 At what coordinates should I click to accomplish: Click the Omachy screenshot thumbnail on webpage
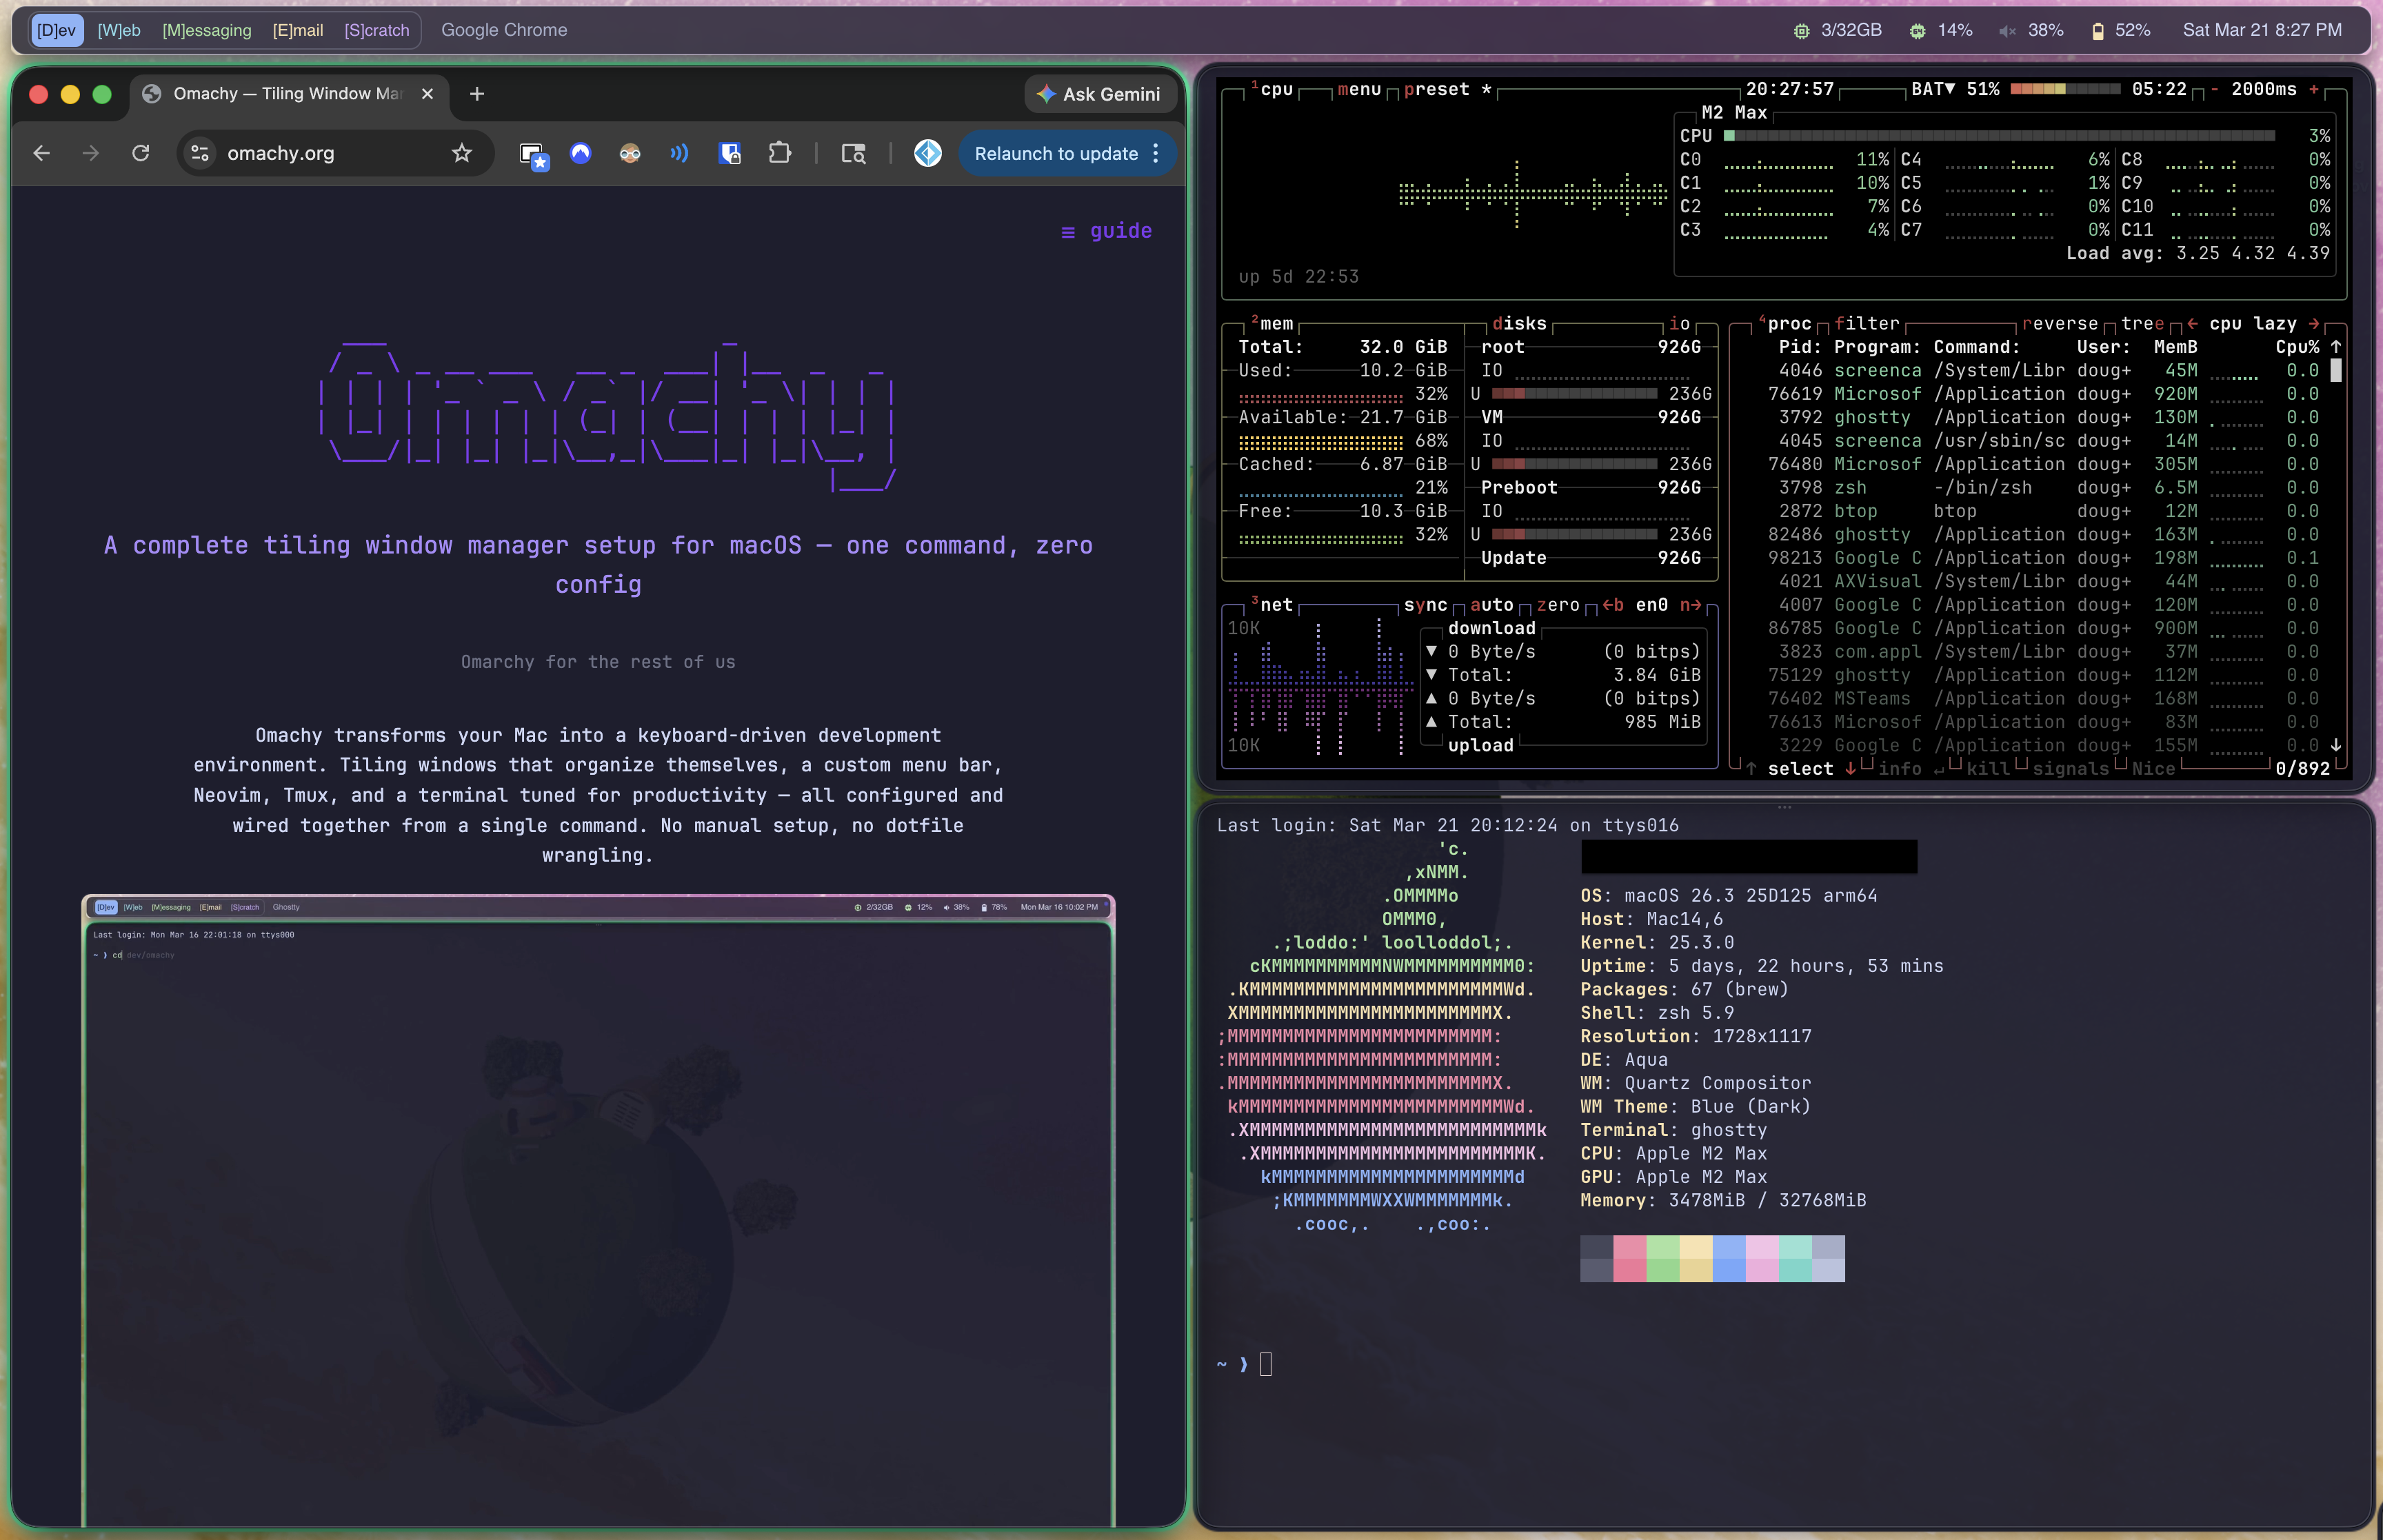click(x=598, y=1210)
